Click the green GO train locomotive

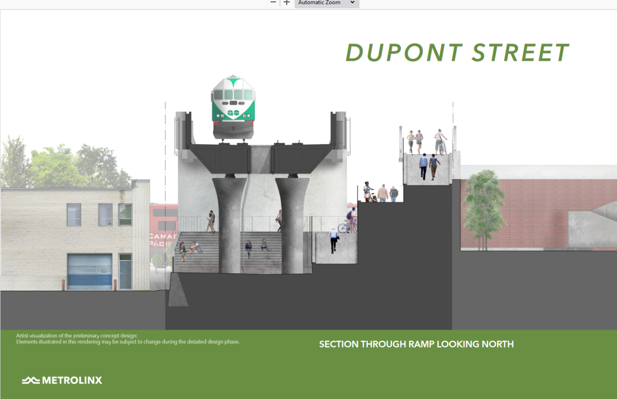(x=233, y=108)
